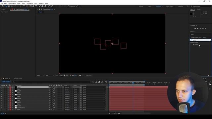Open viewer resolution Full dropdown
The image size is (212, 119).
[50, 75]
